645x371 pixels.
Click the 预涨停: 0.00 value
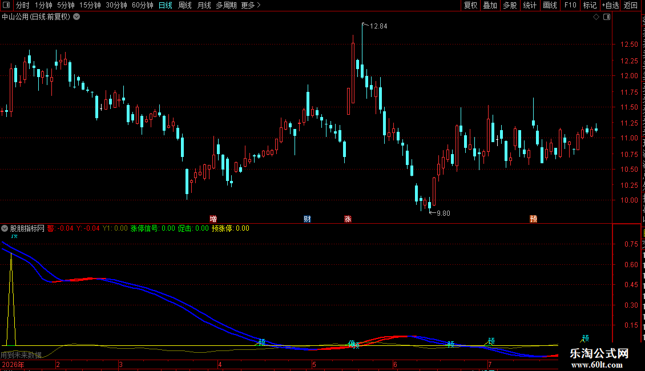(x=231, y=228)
